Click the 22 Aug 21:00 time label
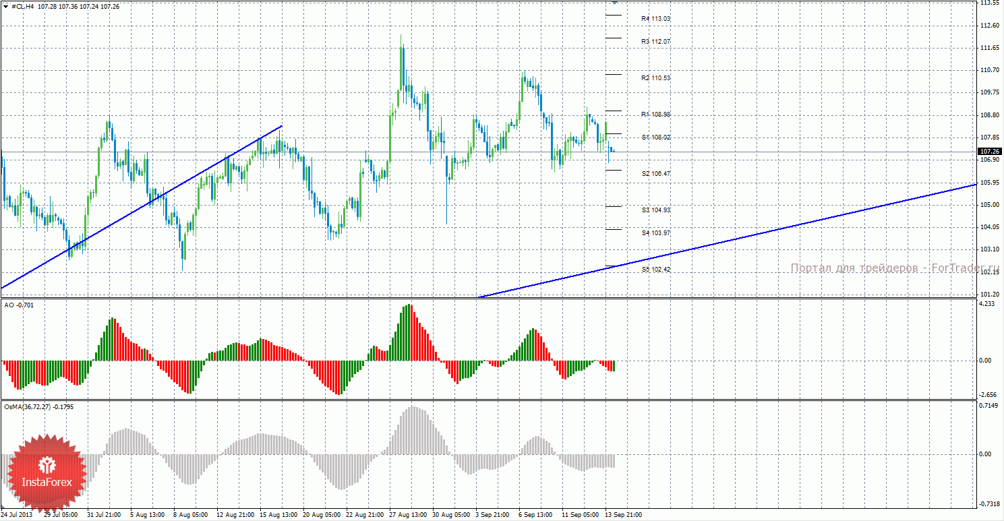Viewport: 1004px width, 521px height. (364, 516)
